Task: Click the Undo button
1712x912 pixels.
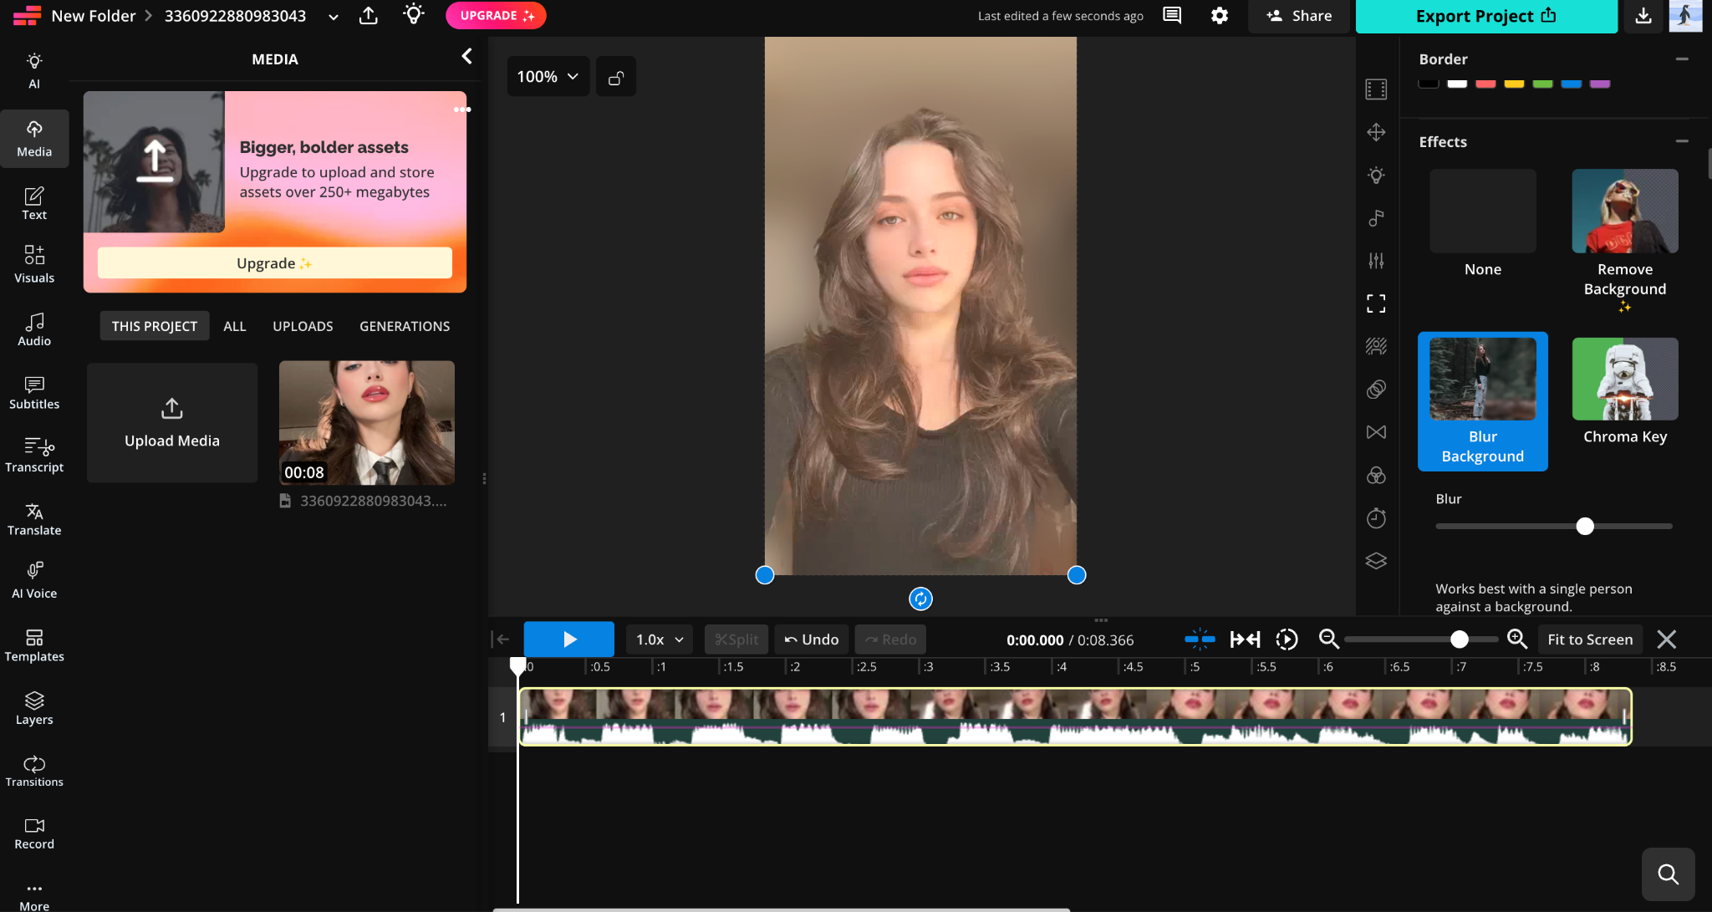Action: tap(812, 639)
